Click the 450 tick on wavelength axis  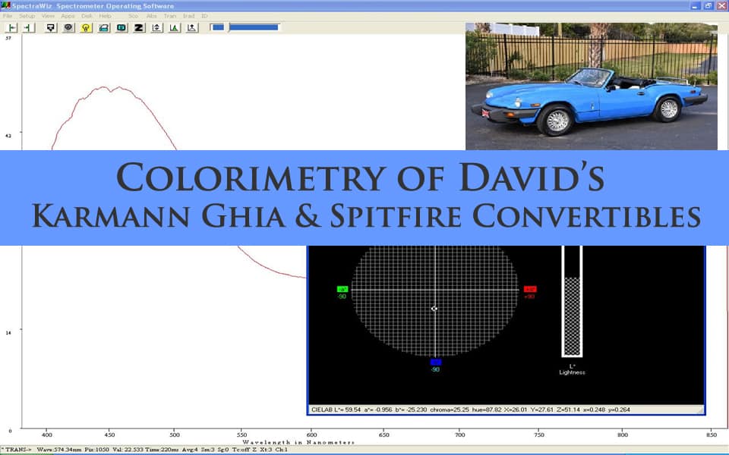coord(109,435)
